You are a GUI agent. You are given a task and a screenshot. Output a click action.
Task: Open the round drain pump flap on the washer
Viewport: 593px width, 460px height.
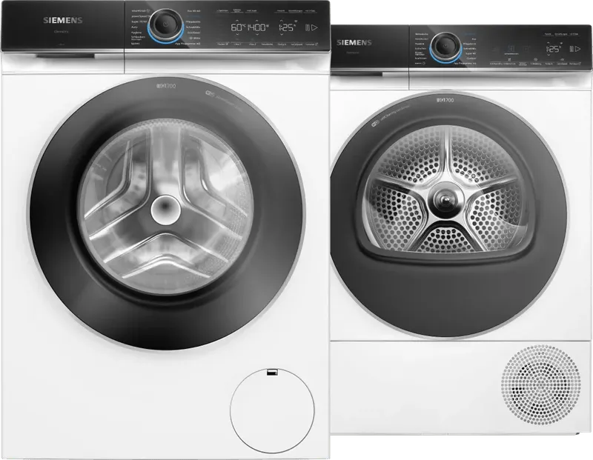pyautogui.click(x=272, y=410)
